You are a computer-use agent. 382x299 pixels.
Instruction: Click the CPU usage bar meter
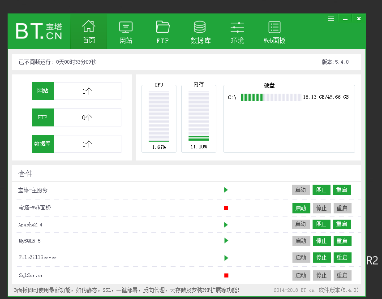point(159,117)
